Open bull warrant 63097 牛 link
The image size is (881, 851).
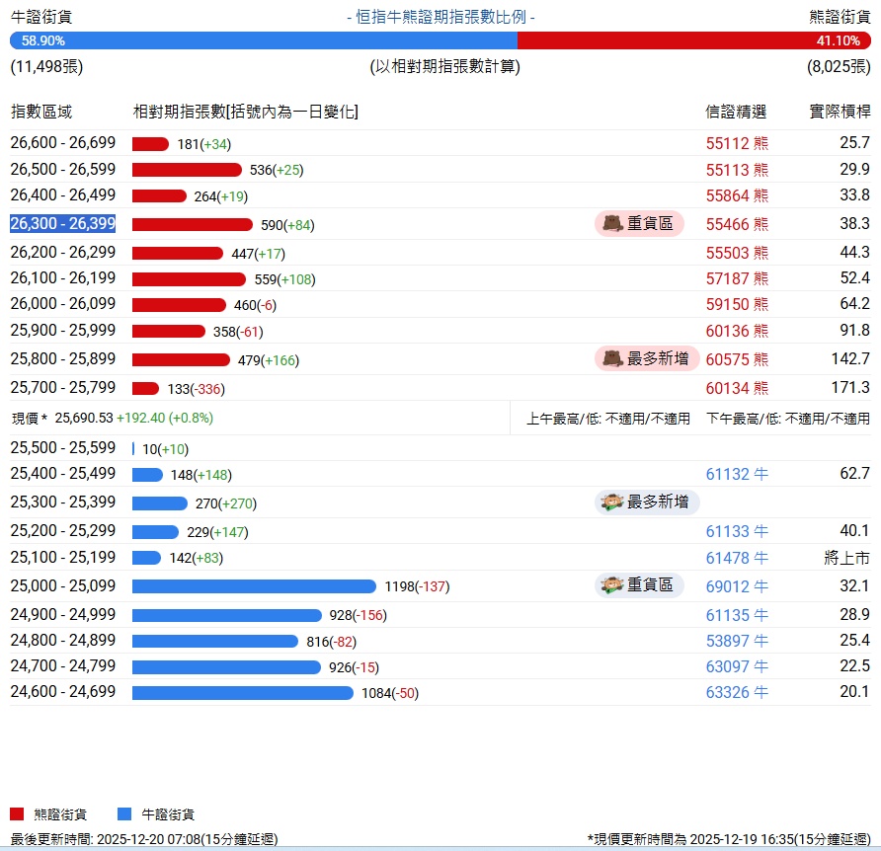737,666
